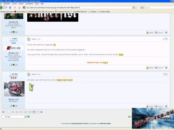
Task: Click the RSS feed icon in address bar
Action: click(133, 7)
